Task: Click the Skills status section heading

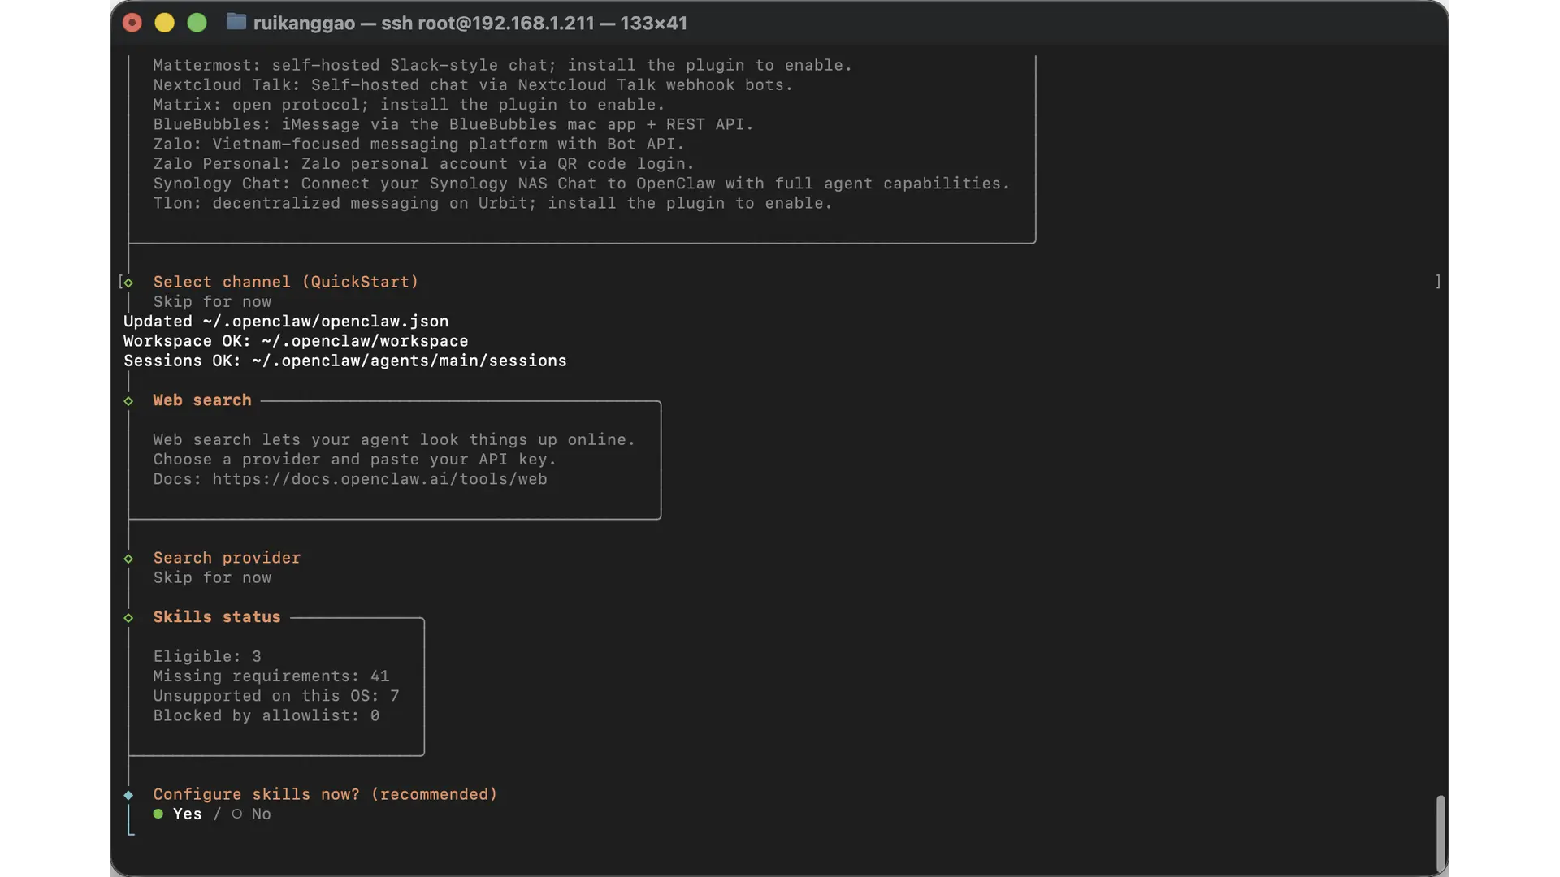Action: click(217, 617)
